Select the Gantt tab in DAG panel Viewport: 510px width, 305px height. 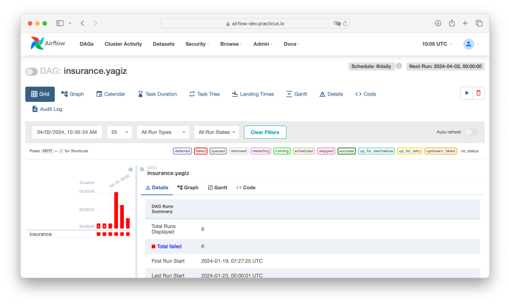click(218, 188)
